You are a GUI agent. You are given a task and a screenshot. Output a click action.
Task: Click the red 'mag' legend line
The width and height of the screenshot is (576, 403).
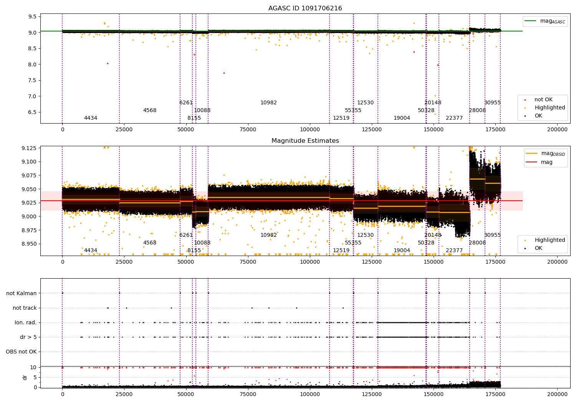pos(531,162)
